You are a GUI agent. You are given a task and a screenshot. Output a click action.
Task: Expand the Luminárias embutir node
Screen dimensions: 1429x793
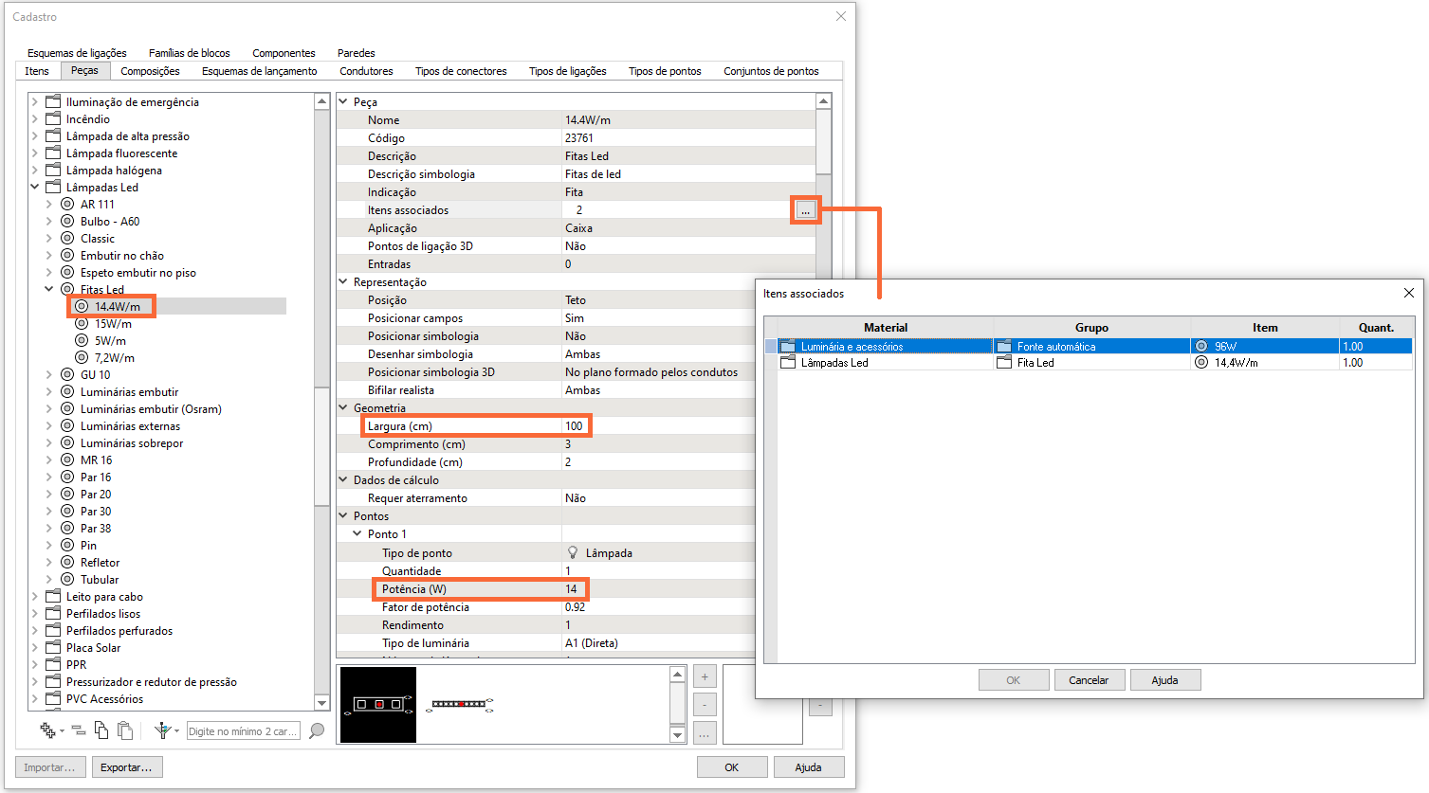click(x=49, y=392)
